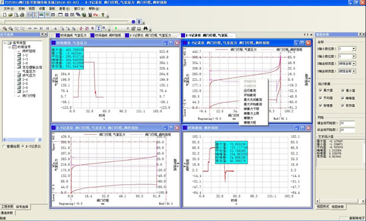366x221 pixels.
Task: Click the binoculars search icon
Action: click(145, 29)
